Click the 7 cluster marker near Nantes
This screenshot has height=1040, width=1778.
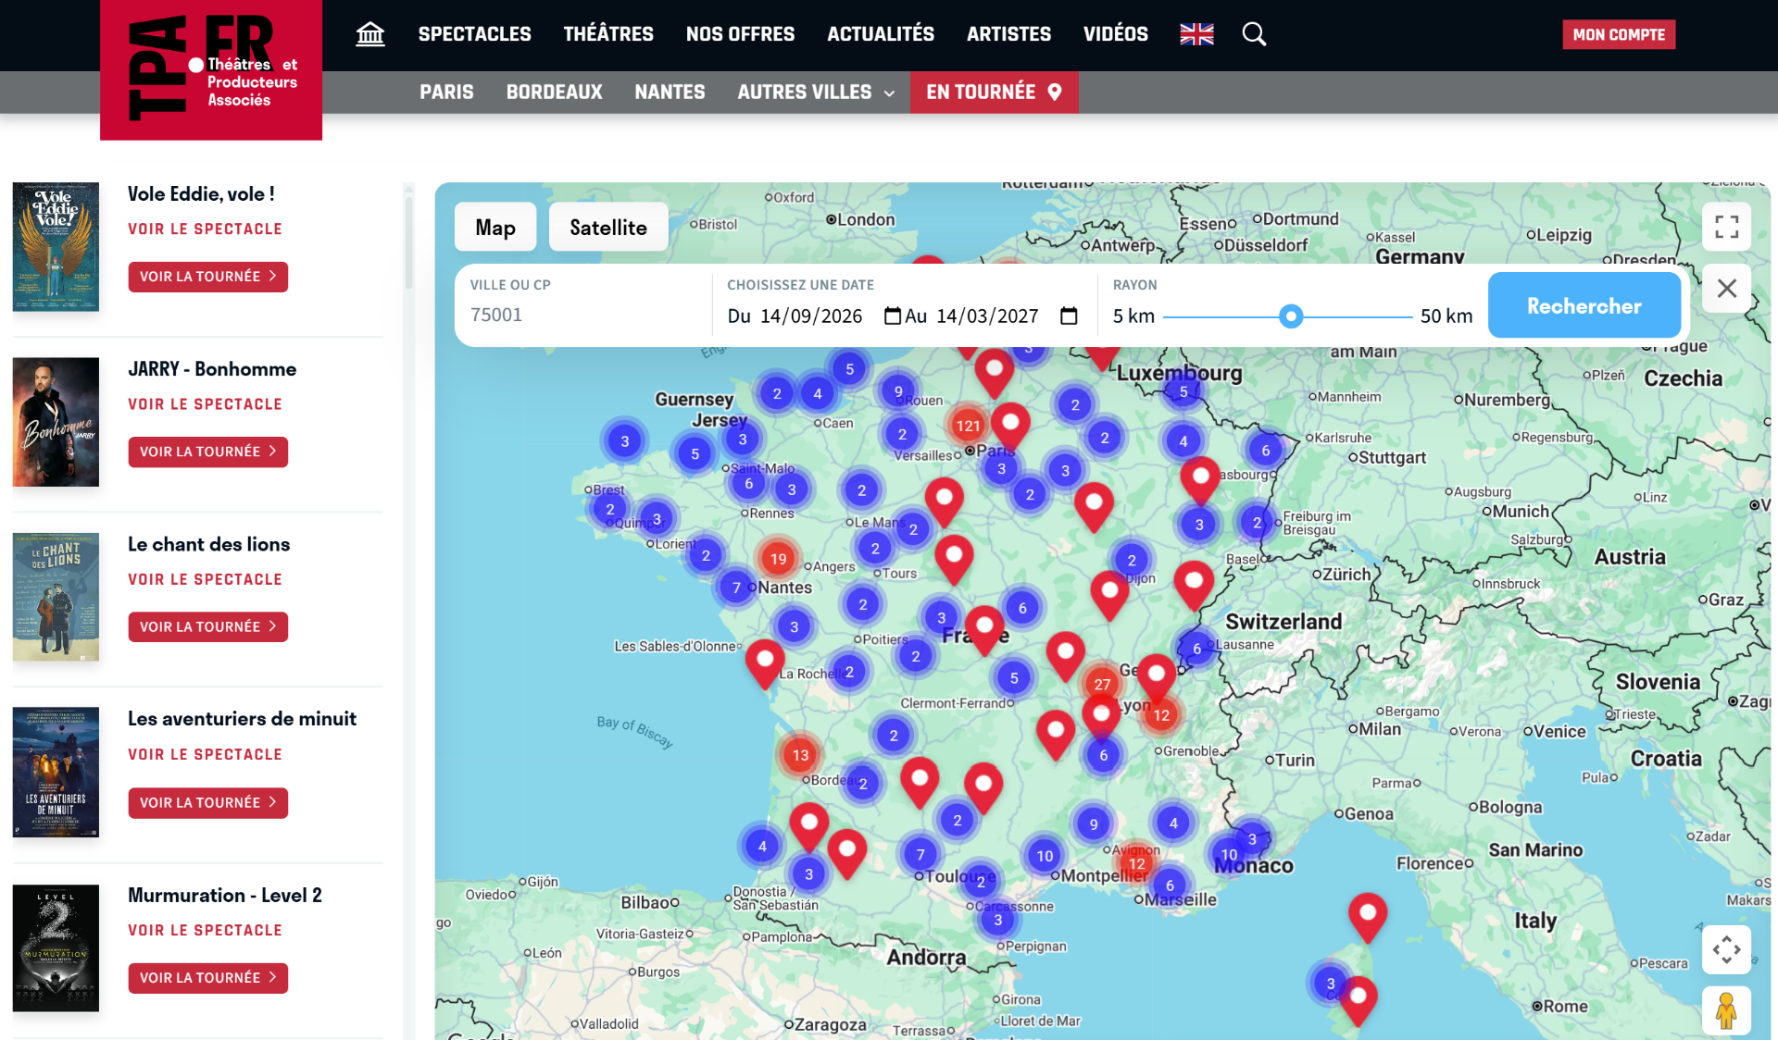coord(736,588)
